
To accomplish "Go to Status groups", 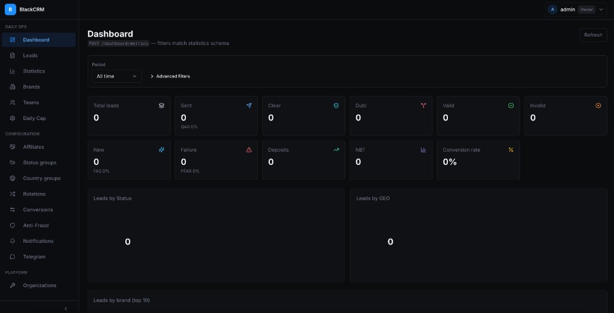I will coord(39,162).
